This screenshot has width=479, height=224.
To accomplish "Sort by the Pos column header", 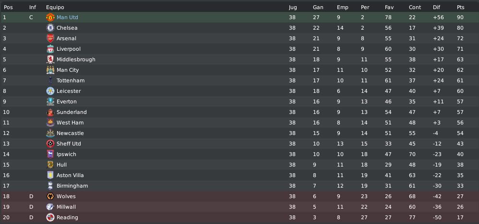I will 8,7.
